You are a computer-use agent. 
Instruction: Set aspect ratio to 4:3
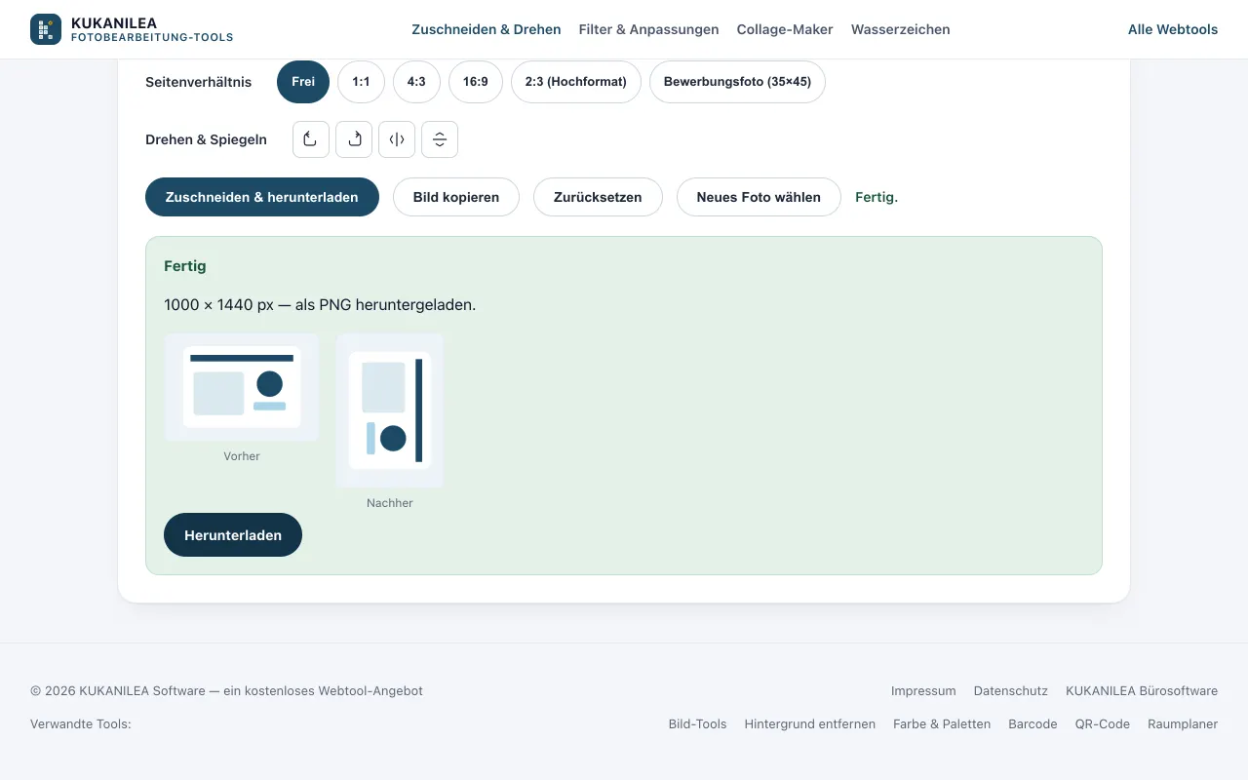(416, 82)
